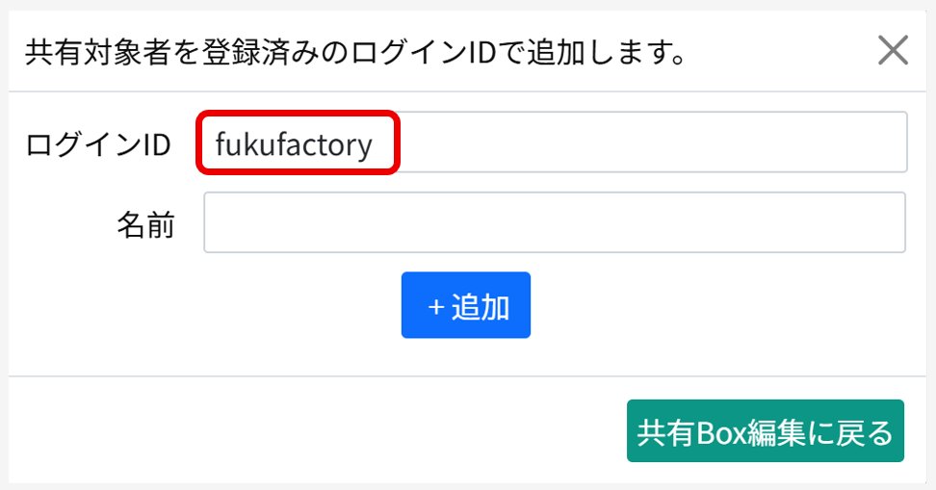Viewport: 936px width, 490px height.
Task: Dismiss the share-user popup via X
Action: (893, 50)
